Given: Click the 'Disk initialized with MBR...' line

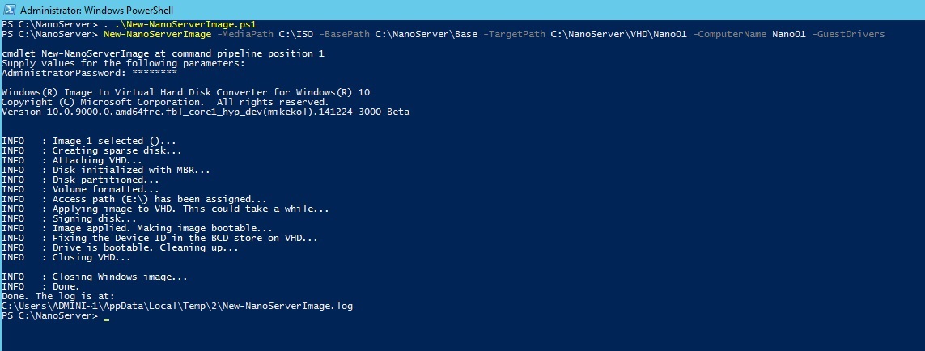Looking at the screenshot, I should [x=106, y=170].
